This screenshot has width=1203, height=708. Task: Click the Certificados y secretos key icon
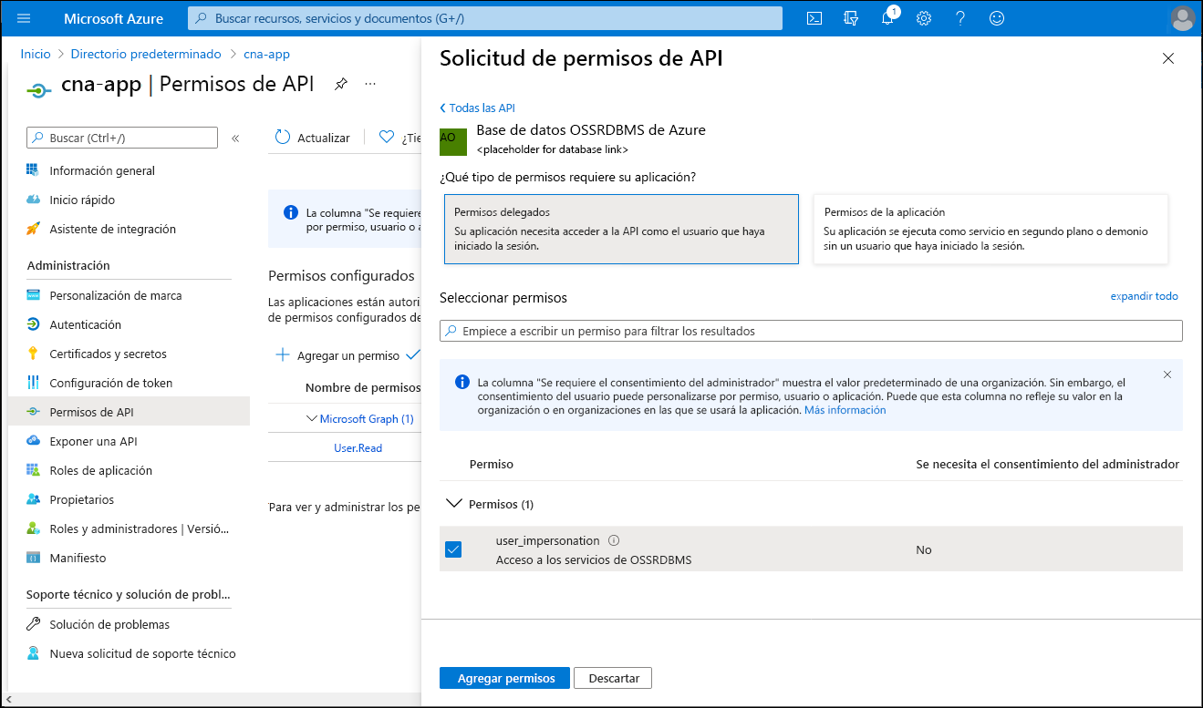(x=33, y=354)
